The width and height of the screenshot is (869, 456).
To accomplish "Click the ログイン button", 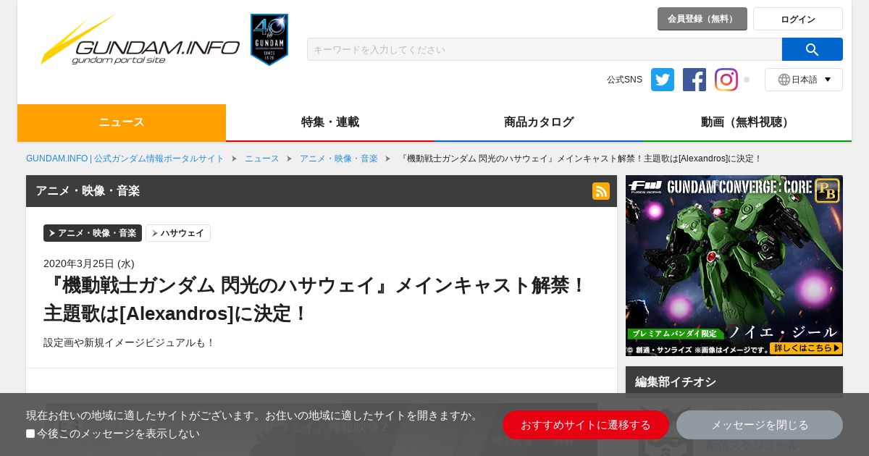I will 798,19.
